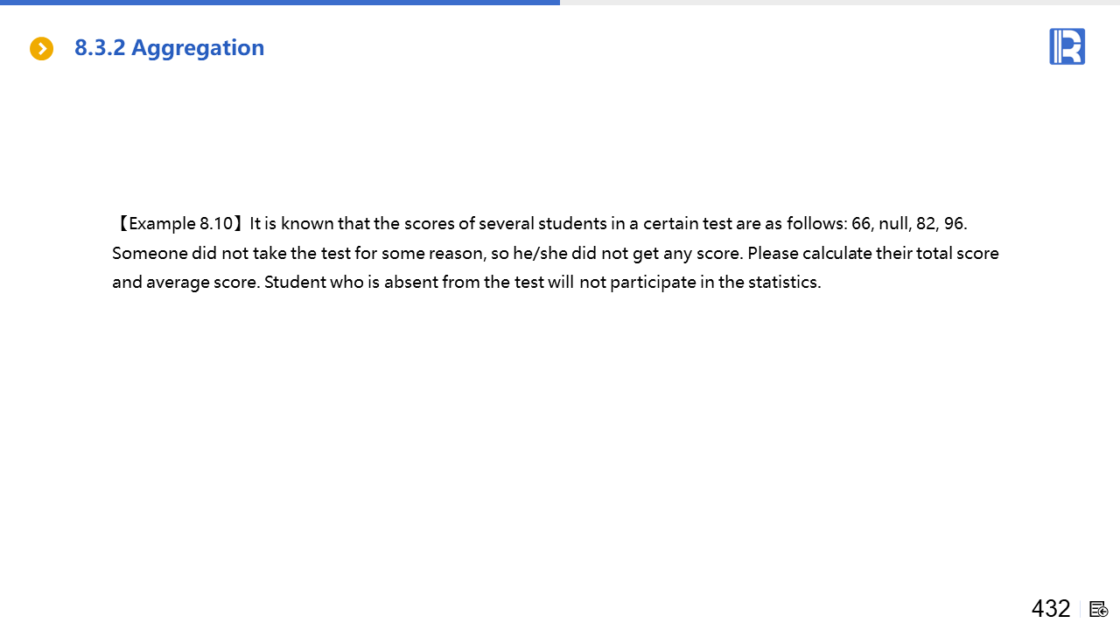1120x630 pixels.
Task: Select the 8.3.2 Aggregation heading
Action: [x=169, y=48]
